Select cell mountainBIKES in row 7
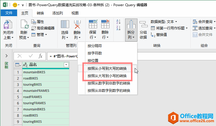This screenshot has width=216, height=126. (46, 109)
